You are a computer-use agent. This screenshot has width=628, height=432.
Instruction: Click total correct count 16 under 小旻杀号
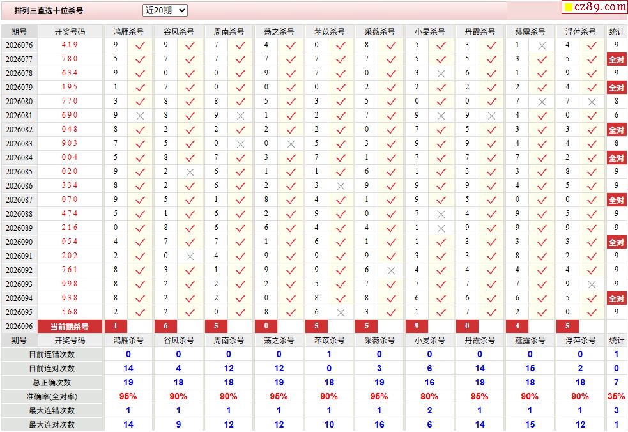coord(429,383)
